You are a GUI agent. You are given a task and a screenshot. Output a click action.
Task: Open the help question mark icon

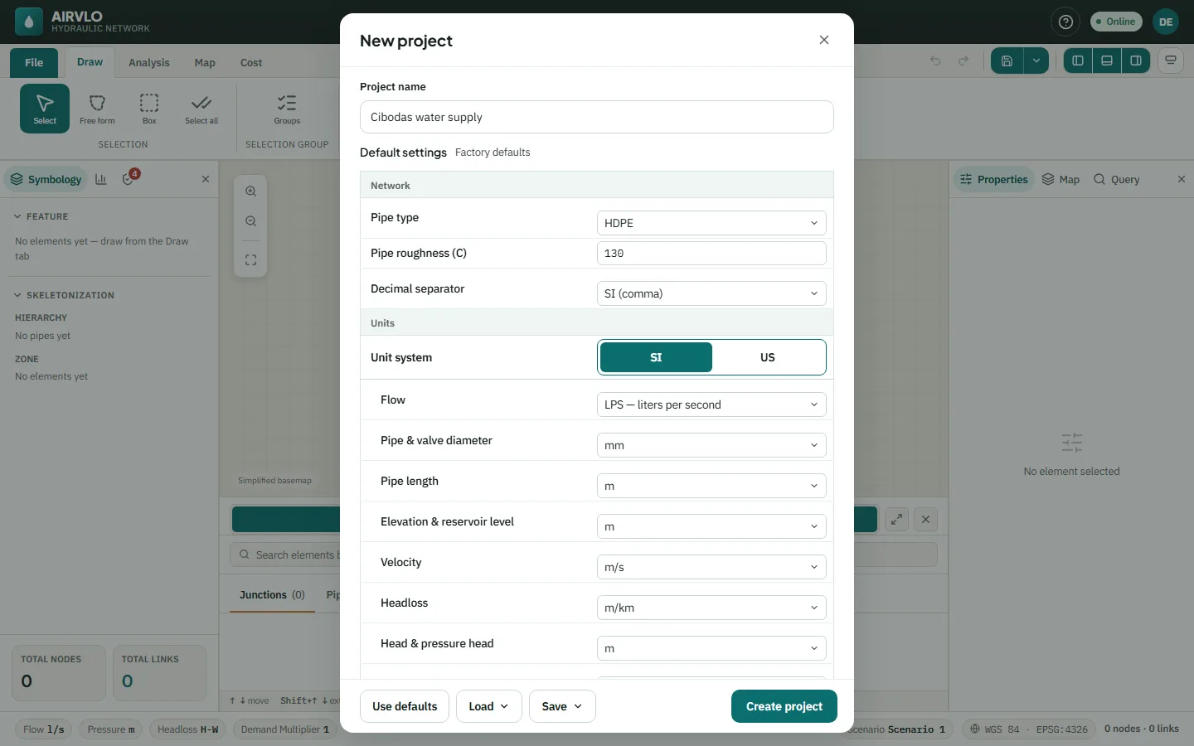click(x=1066, y=22)
